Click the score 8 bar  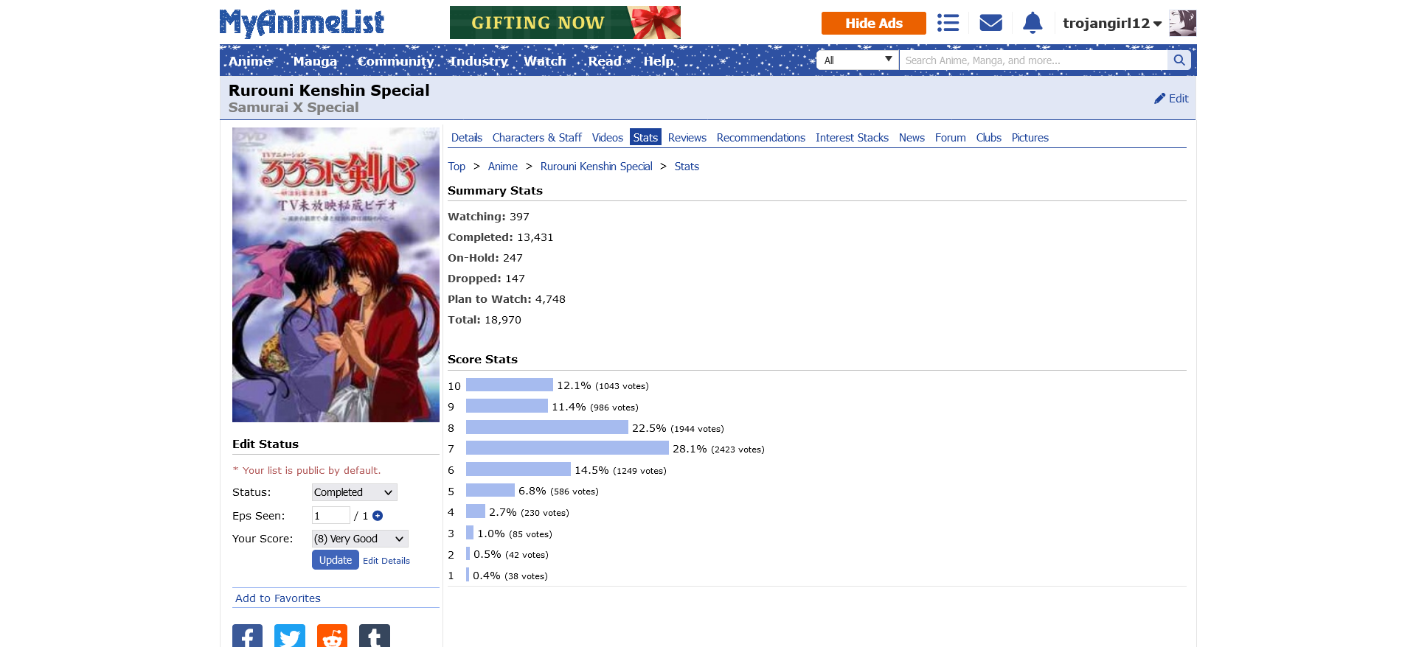(547, 427)
